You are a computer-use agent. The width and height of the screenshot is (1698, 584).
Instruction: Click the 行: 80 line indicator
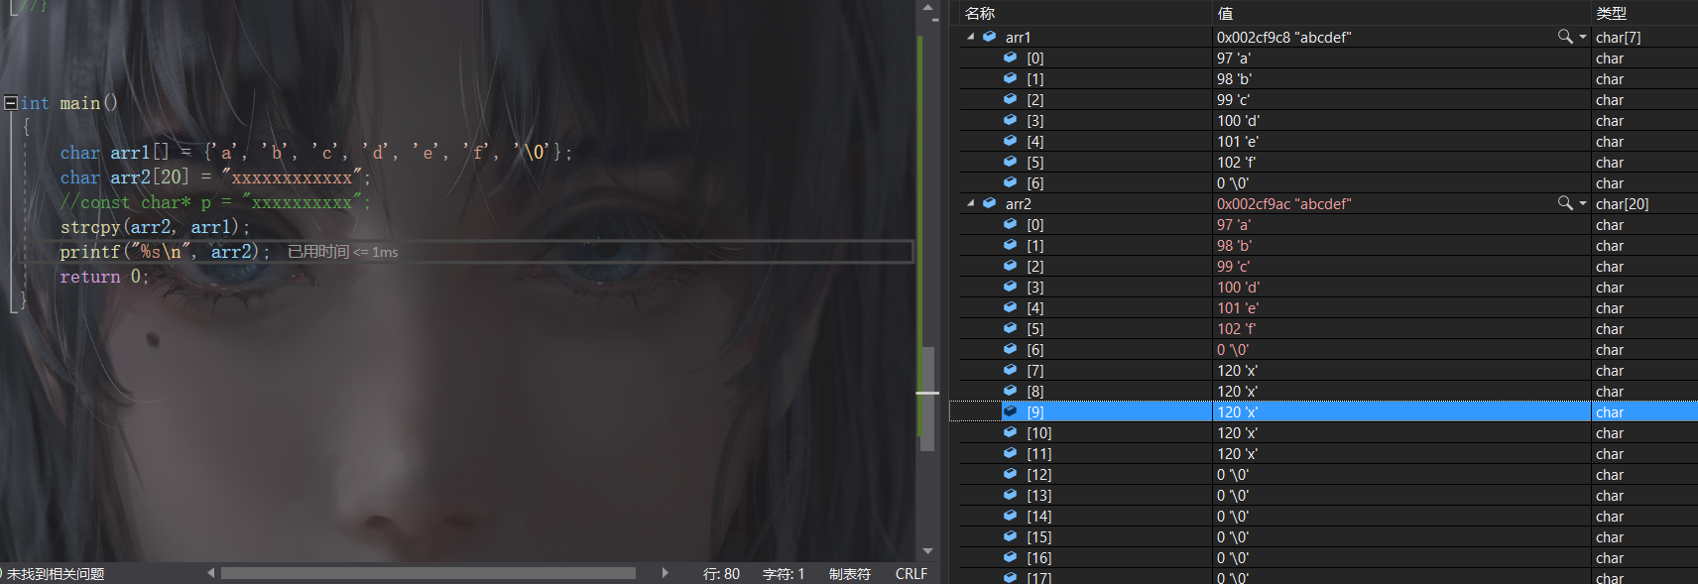pyautogui.click(x=721, y=574)
